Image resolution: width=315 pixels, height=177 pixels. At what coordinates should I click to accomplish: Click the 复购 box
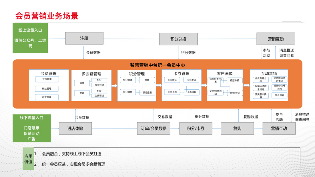point(237,128)
